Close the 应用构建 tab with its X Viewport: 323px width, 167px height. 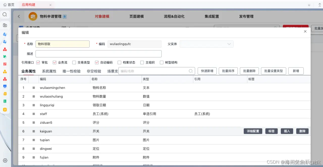coord(50,5)
